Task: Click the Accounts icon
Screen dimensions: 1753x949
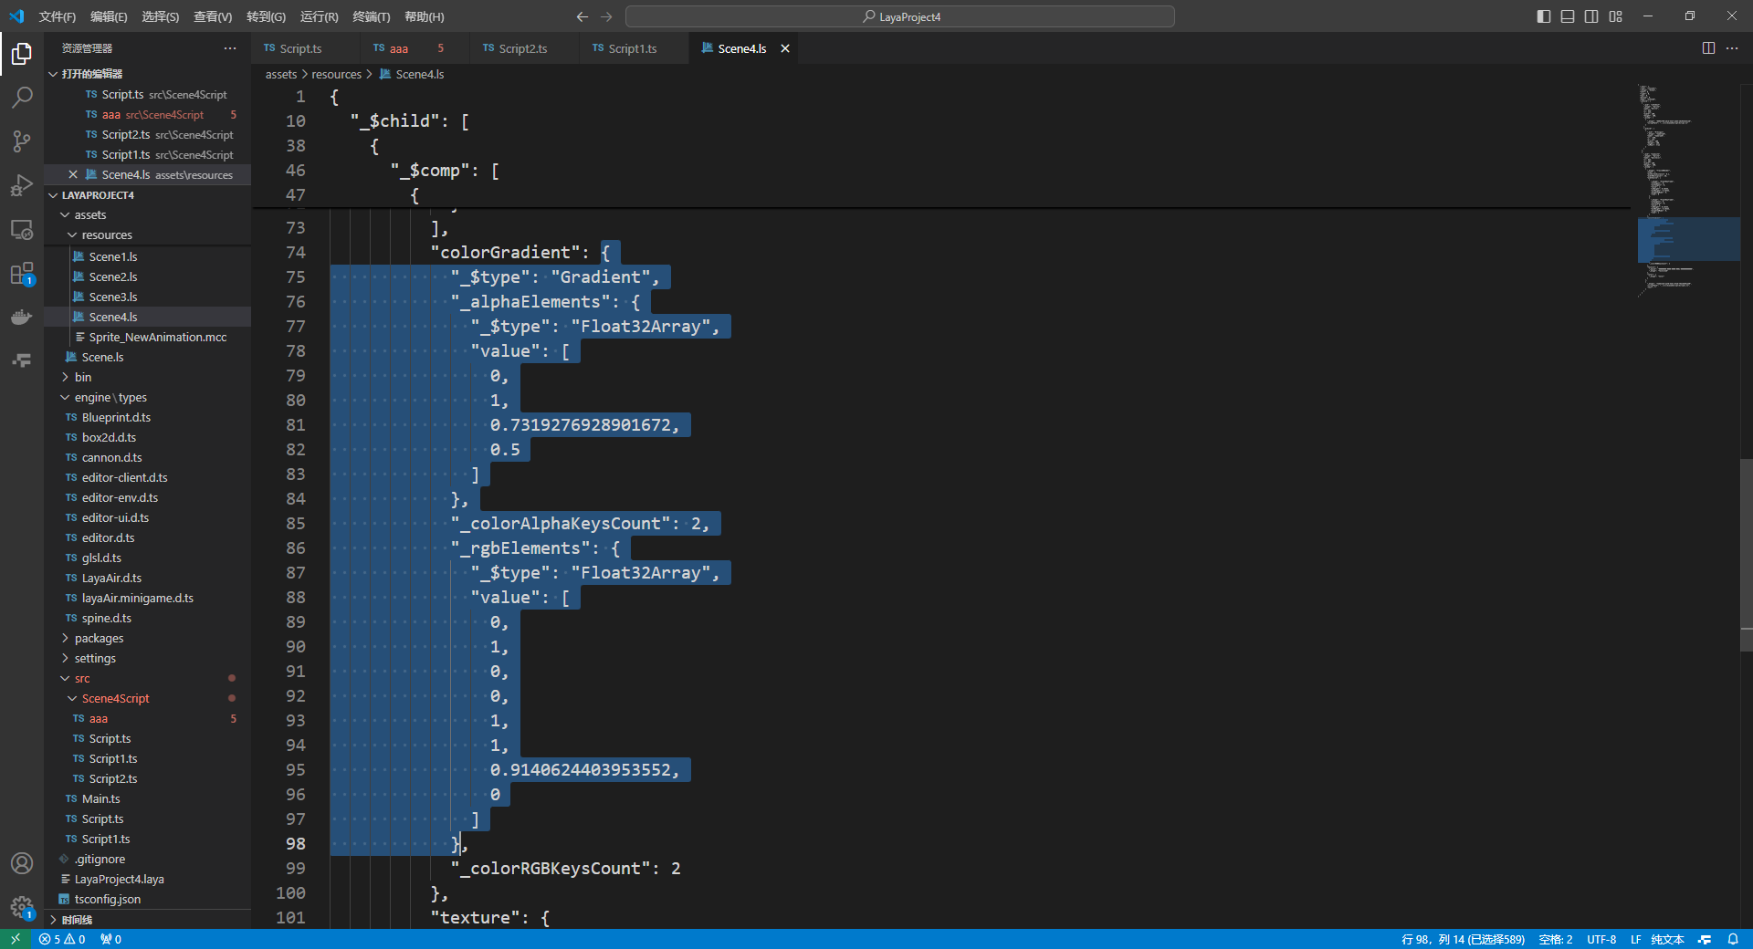Action: point(22,863)
